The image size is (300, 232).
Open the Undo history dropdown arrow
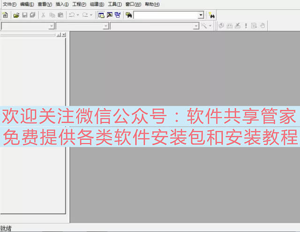[78, 15]
